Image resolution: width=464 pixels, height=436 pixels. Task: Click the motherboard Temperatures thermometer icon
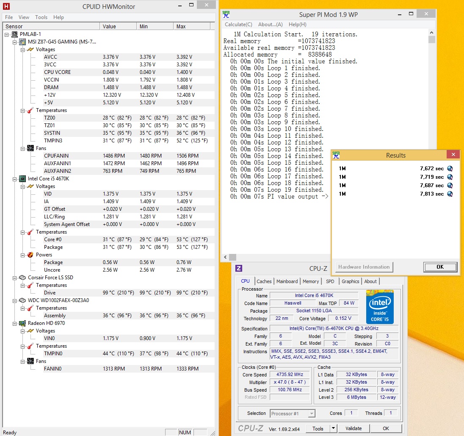pos(30,110)
